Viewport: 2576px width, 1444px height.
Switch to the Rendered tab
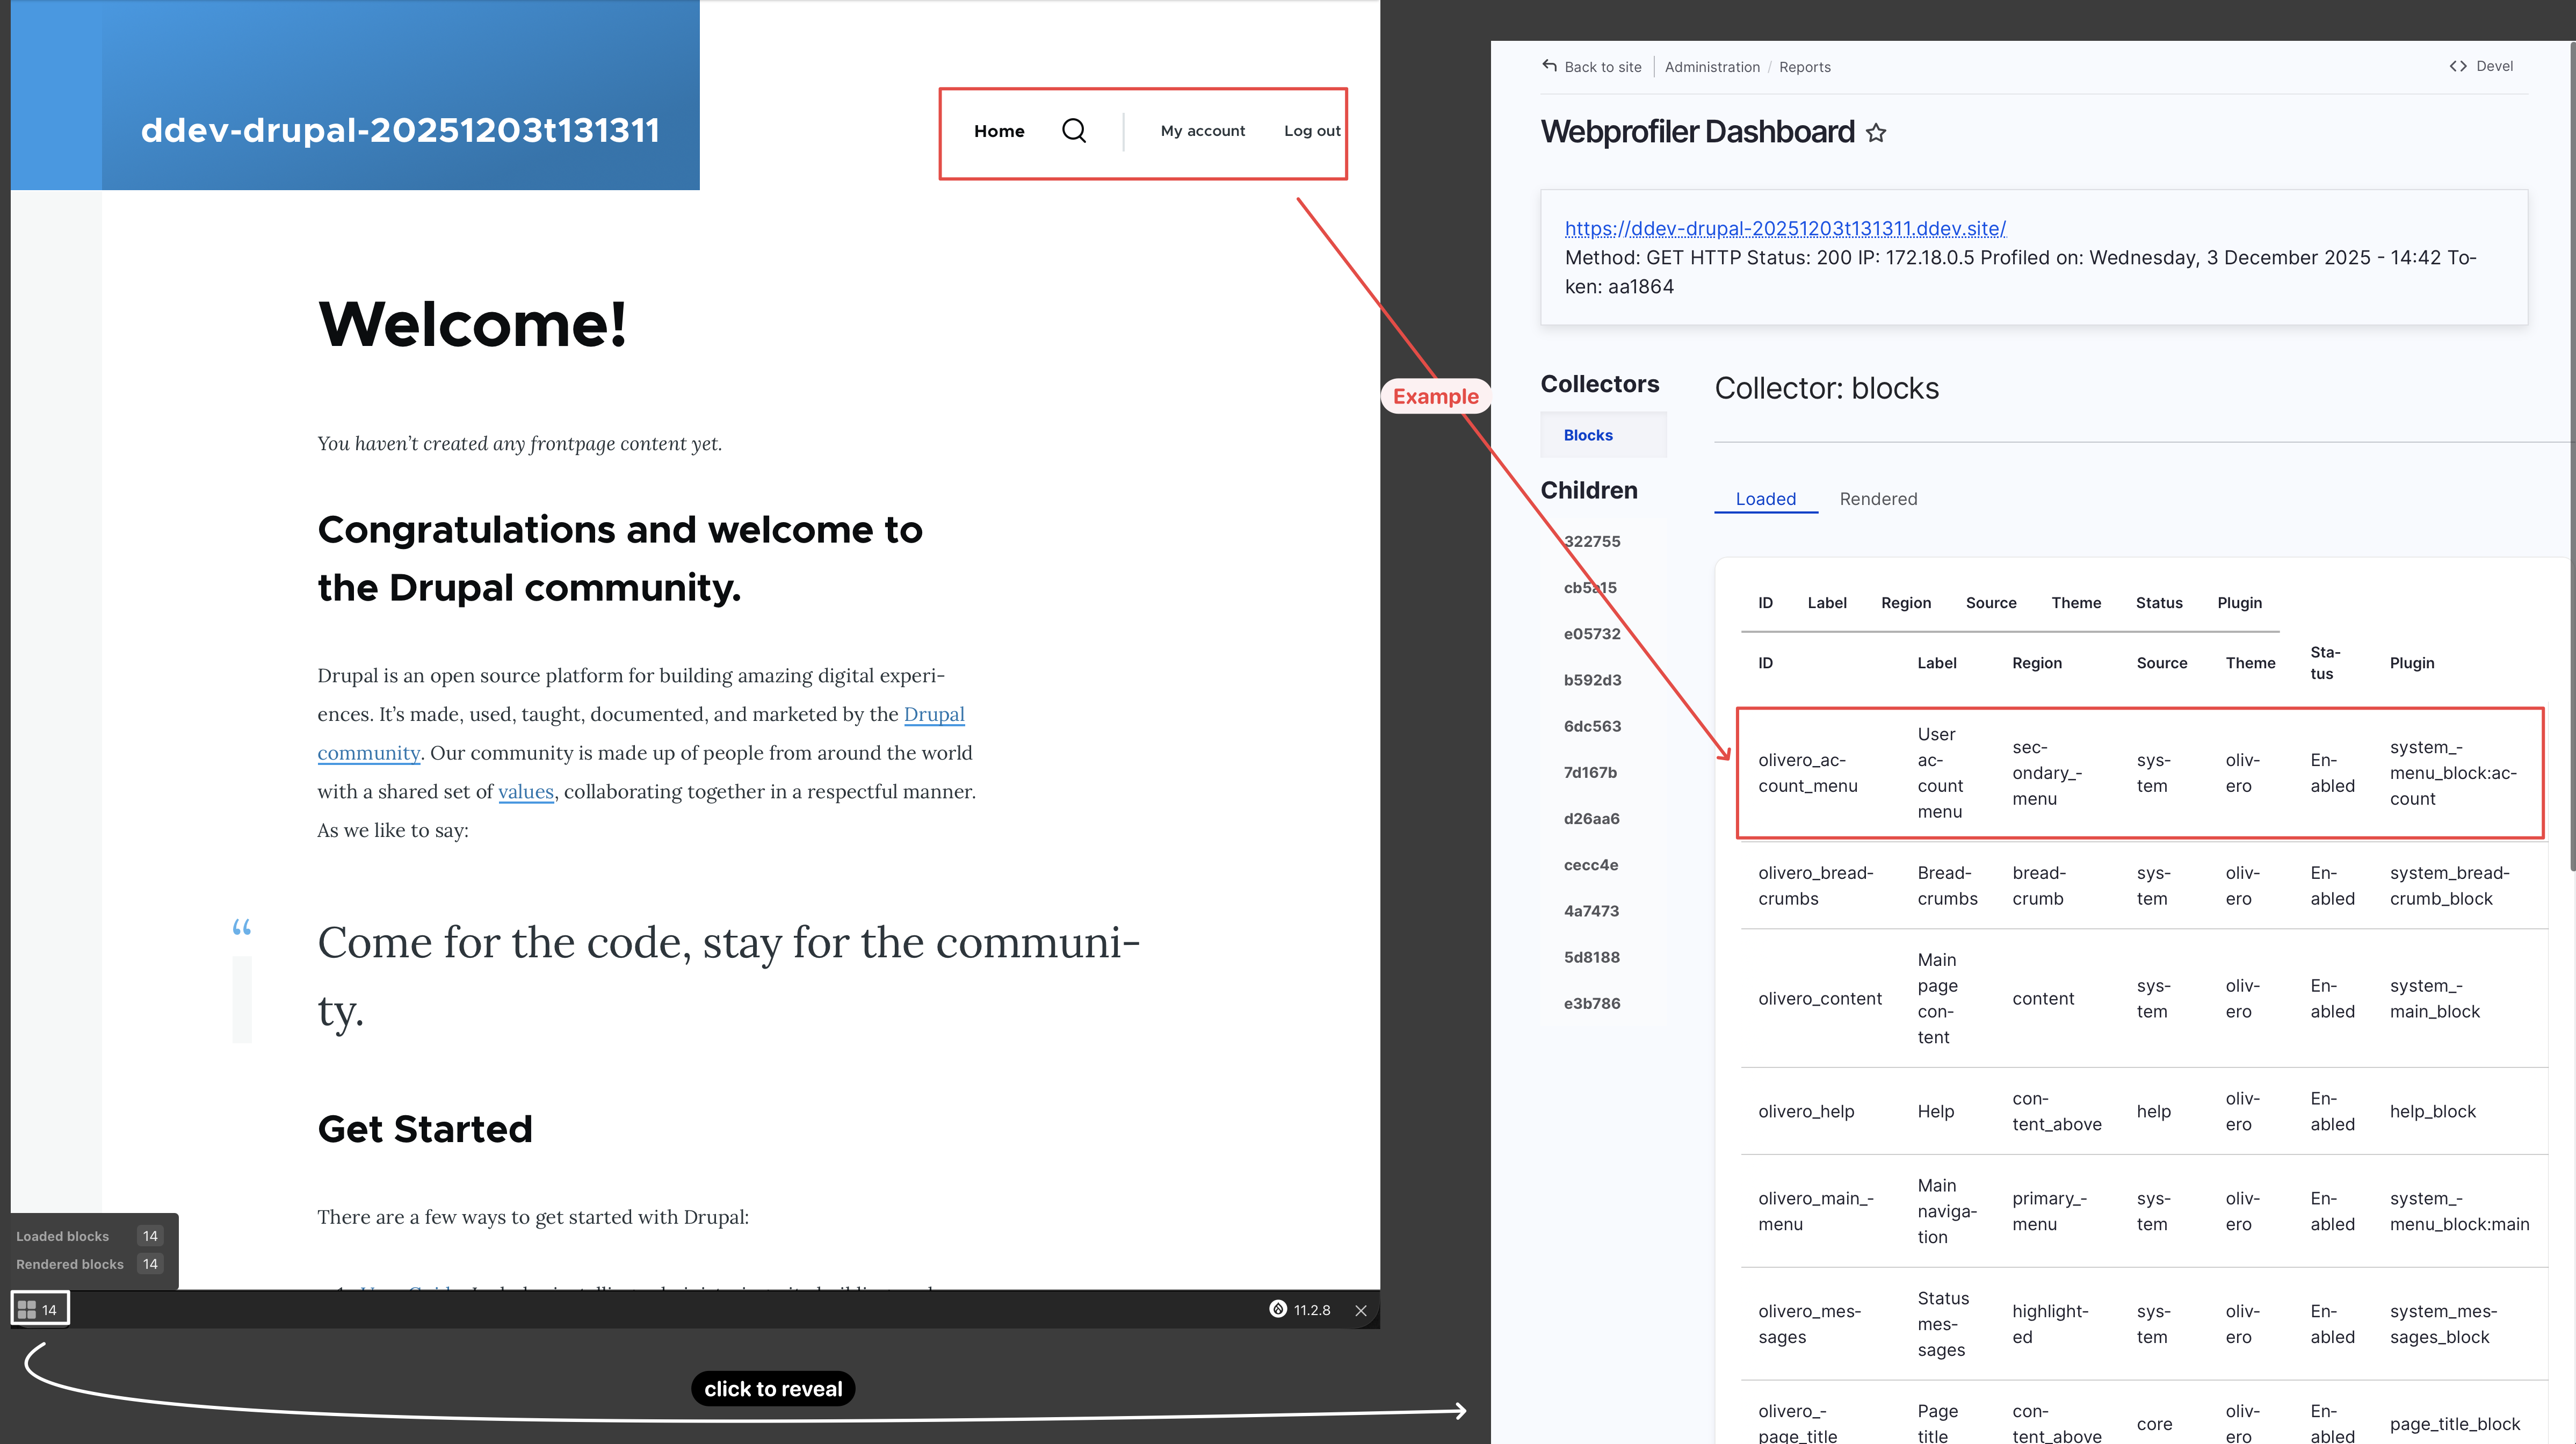click(1877, 499)
